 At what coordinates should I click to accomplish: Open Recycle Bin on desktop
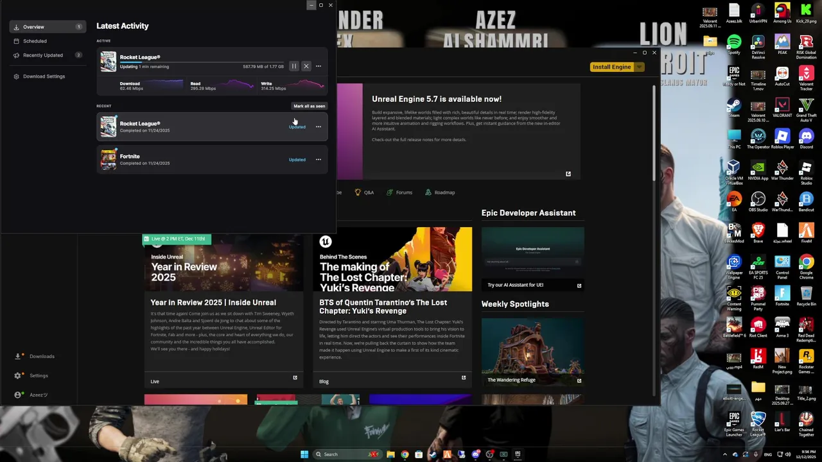point(806,296)
